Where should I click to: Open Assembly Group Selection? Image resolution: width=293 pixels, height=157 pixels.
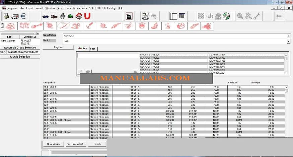pos(20,48)
